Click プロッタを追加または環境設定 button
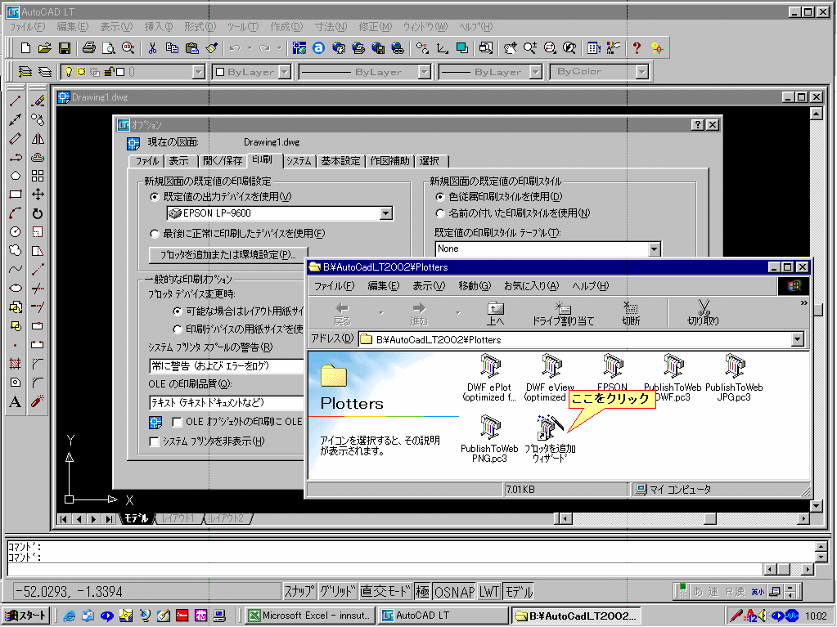Viewport: 837px width, 627px height. click(228, 255)
